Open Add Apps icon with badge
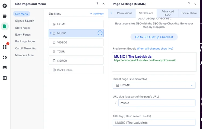The width and height of the screenshot is (202, 129). pos(5,47)
